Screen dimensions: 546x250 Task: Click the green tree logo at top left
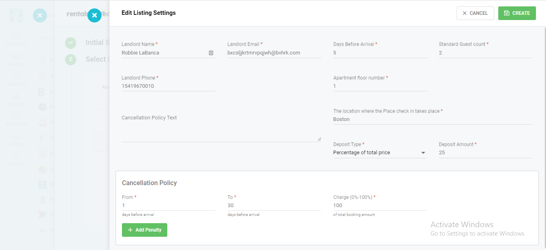(x=16, y=15)
